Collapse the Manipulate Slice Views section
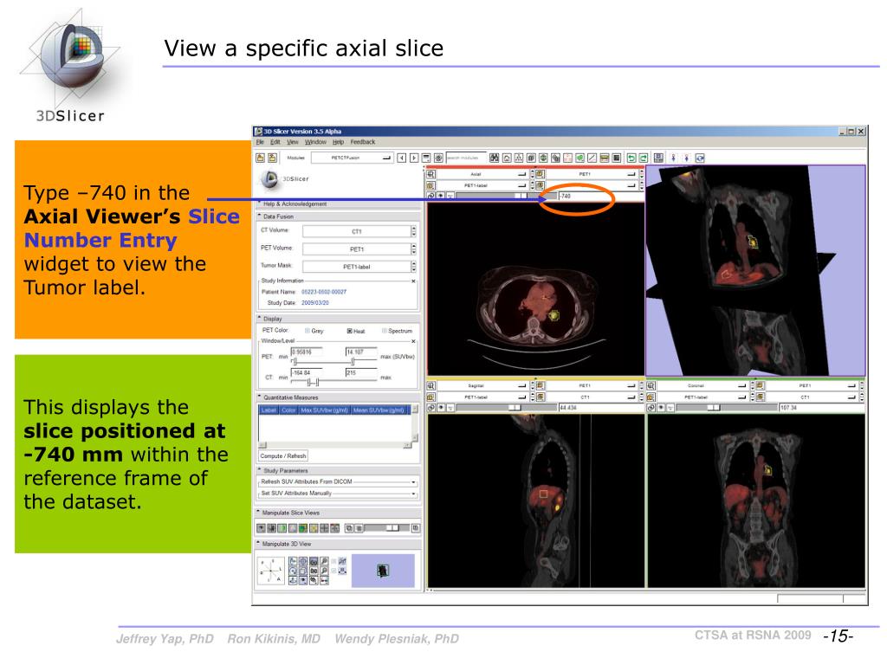Viewport: 887px width, 665px height. [339, 513]
